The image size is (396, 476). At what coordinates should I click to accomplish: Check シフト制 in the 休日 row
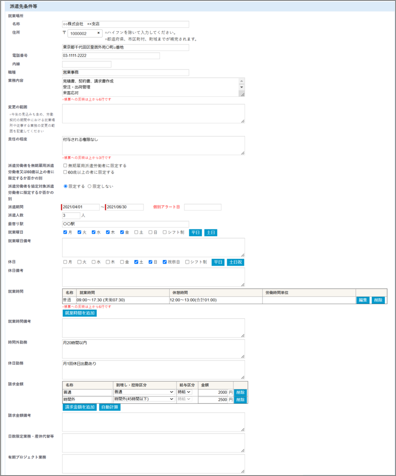(187, 262)
